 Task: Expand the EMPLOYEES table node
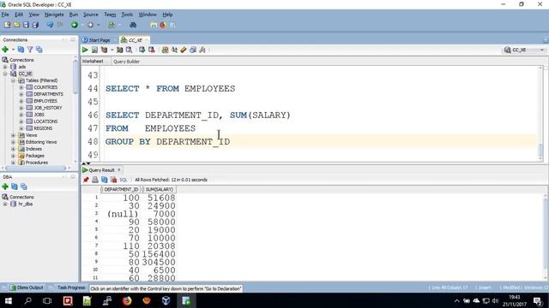click(x=21, y=101)
